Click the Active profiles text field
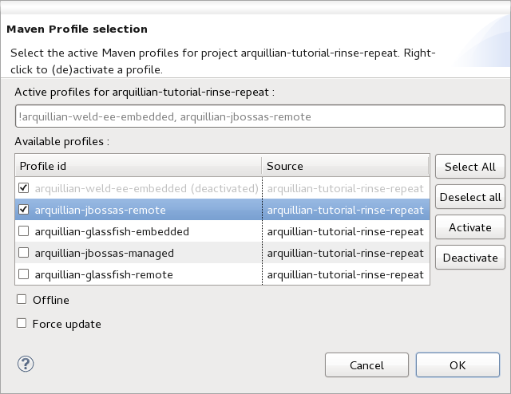The height and width of the screenshot is (394, 511). [x=259, y=116]
